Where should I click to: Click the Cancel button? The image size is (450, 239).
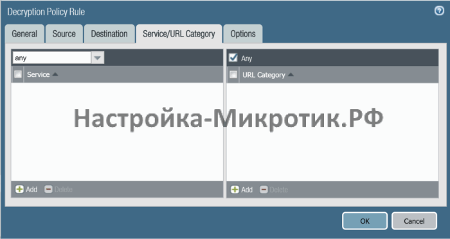click(414, 220)
